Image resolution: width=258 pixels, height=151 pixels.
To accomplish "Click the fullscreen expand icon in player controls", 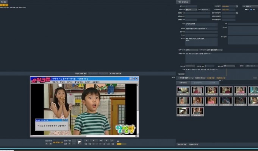I will (112, 141).
